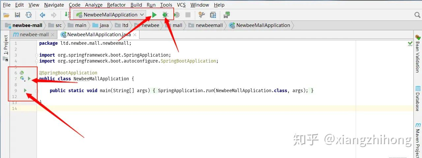The height and width of the screenshot is (158, 422).
Task: Run NewbeeMallApplication with green play button
Action: (154, 15)
